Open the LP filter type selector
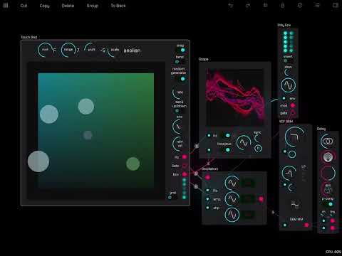 [x=304, y=167]
